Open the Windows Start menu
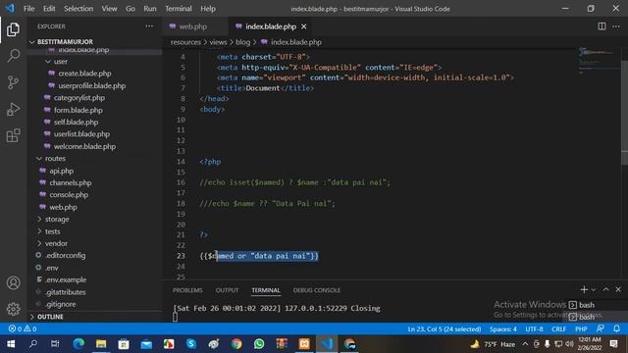The height and width of the screenshot is (353, 628). click(11, 344)
